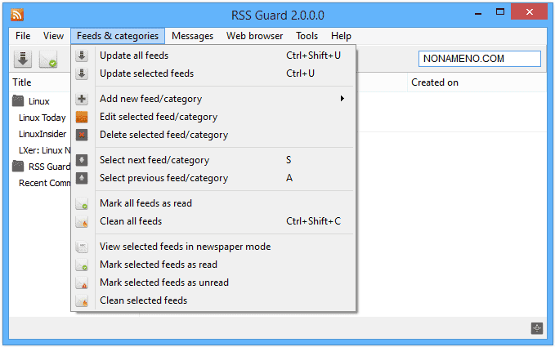555x347 pixels.
Task: Open the Web browser menu
Action: pyautogui.click(x=254, y=36)
